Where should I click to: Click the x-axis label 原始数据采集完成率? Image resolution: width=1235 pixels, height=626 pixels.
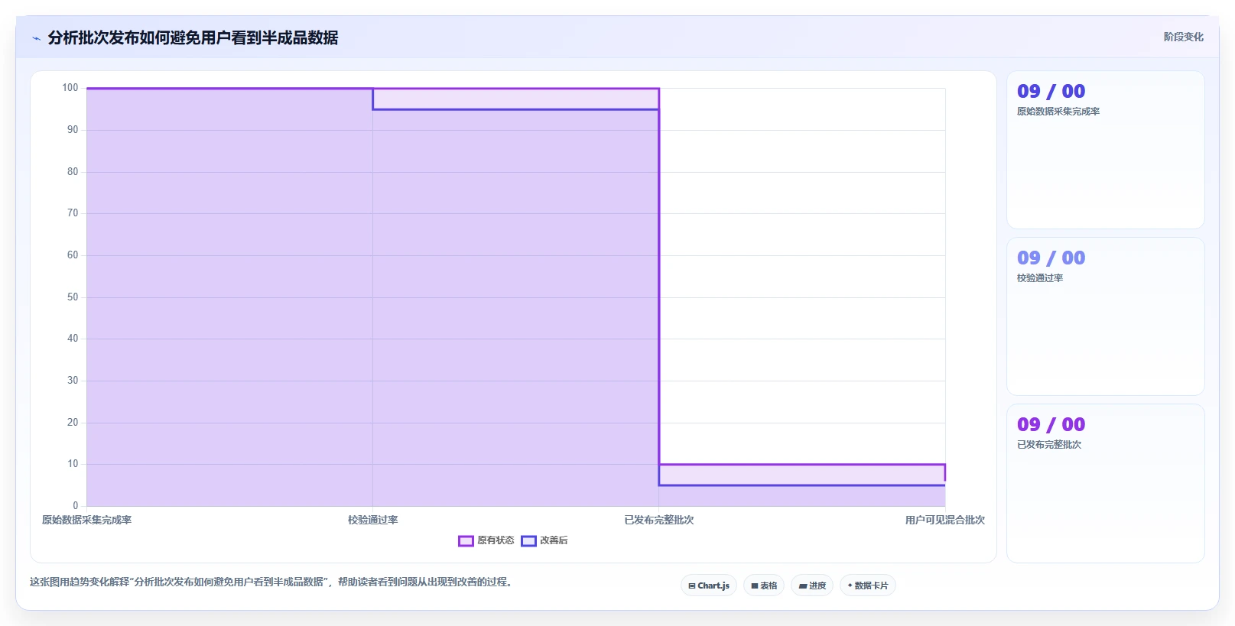86,520
